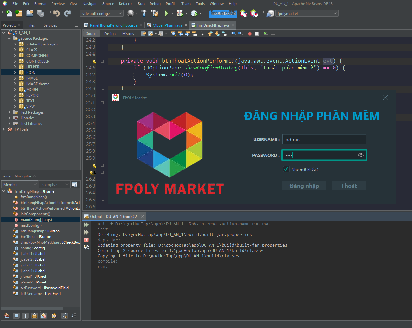The height and width of the screenshot is (328, 412).
Task: Click Sort by Name A-Z icon in Navigator
Action: [65, 315]
